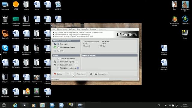Click the green selected-area icon
Viewport: 192px width, 108px height.
coord(55,47)
